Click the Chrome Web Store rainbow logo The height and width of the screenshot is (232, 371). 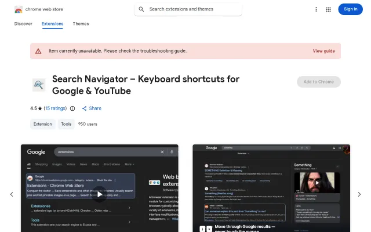pyautogui.click(x=19, y=9)
